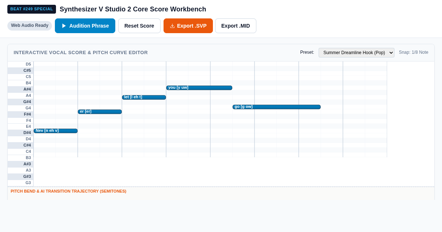Select the 'let [l eh t]' note block

(x=144, y=97)
